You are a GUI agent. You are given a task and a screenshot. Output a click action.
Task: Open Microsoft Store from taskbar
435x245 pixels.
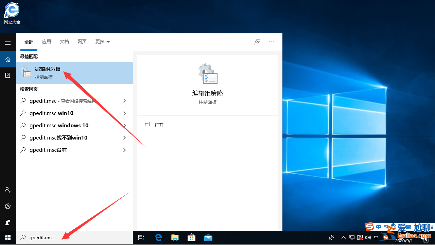coord(191,237)
